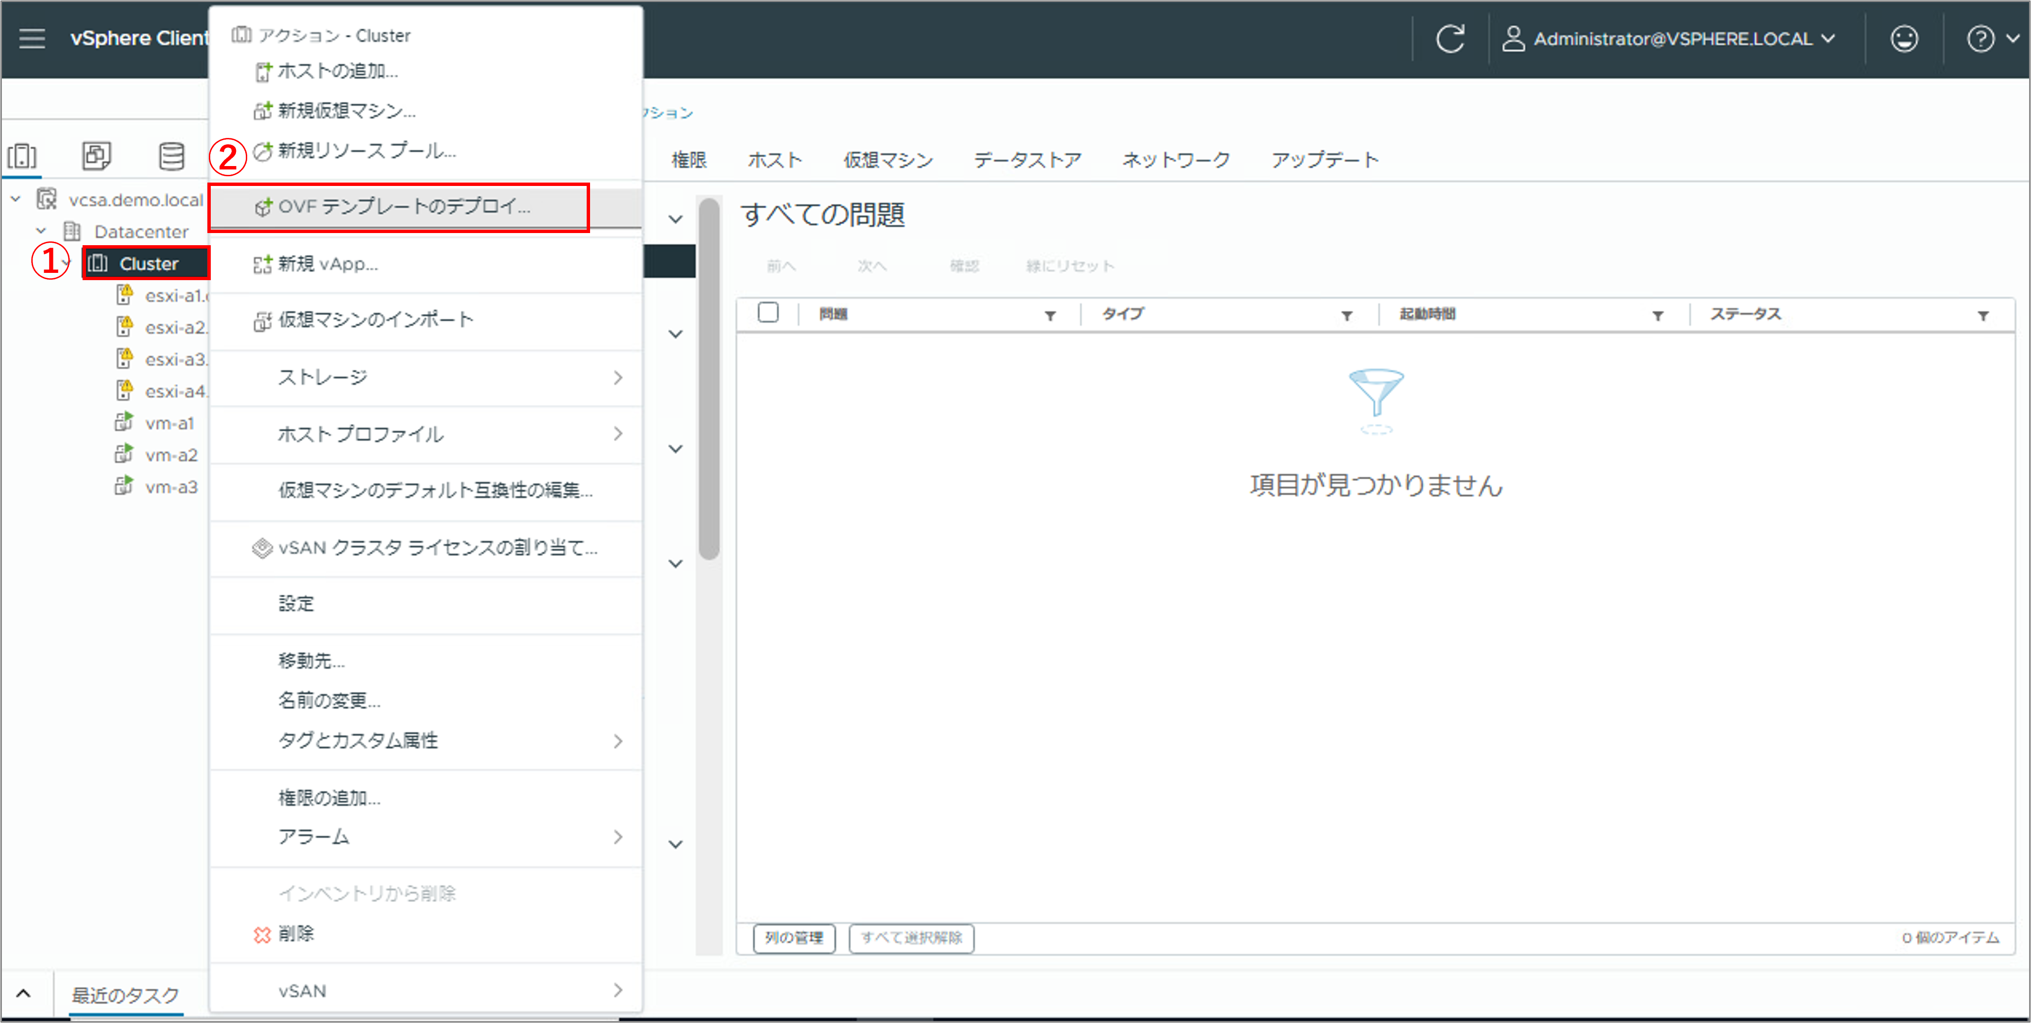The image size is (2031, 1023).
Task: Click the vSAN license diamond icon
Action: click(262, 548)
